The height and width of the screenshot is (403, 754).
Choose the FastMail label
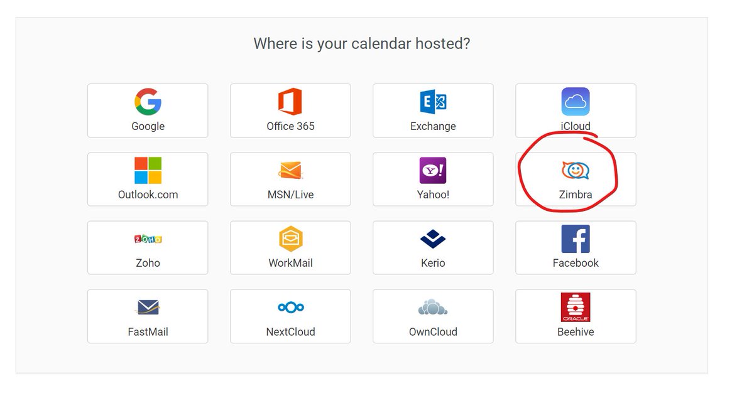coord(148,331)
